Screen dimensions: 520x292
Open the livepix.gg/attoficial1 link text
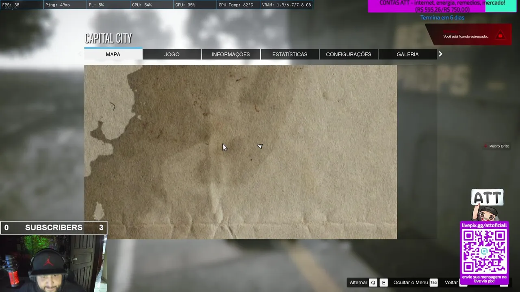[484, 225]
